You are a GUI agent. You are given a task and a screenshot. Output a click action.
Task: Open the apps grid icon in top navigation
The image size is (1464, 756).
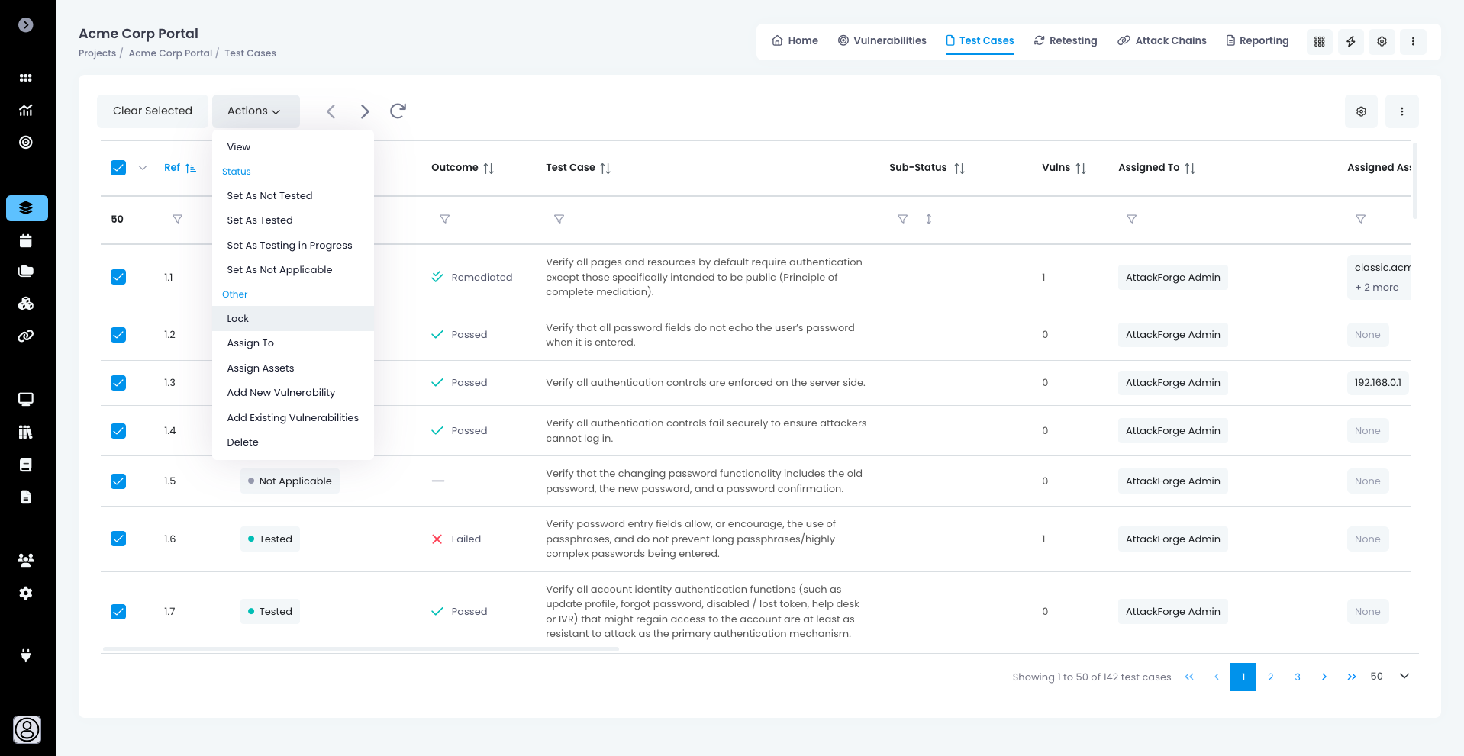point(1319,41)
